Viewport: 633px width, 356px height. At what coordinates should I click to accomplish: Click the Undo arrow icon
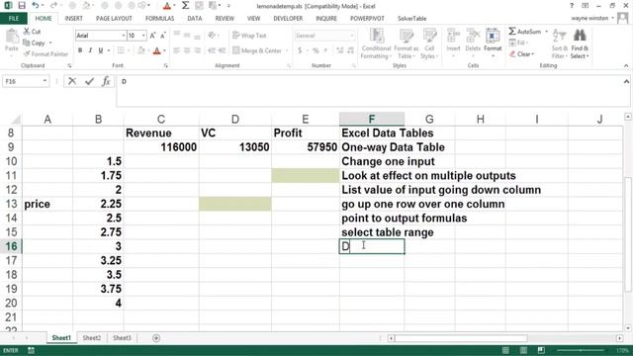pos(36,6)
